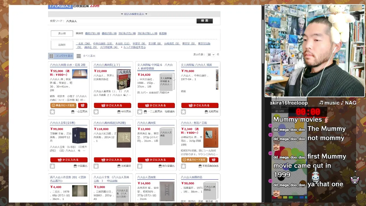Open title 八大山人: 生涯と芸術
This screenshot has height=206, width=366.
(x=194, y=123)
